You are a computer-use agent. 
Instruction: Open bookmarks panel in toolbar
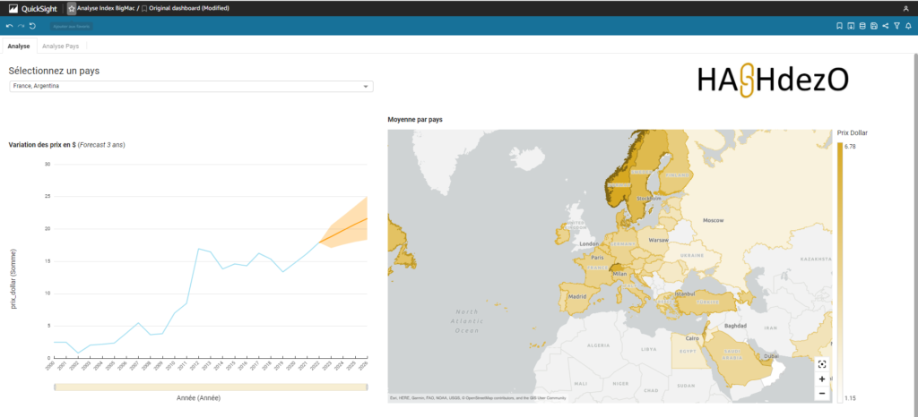point(839,26)
